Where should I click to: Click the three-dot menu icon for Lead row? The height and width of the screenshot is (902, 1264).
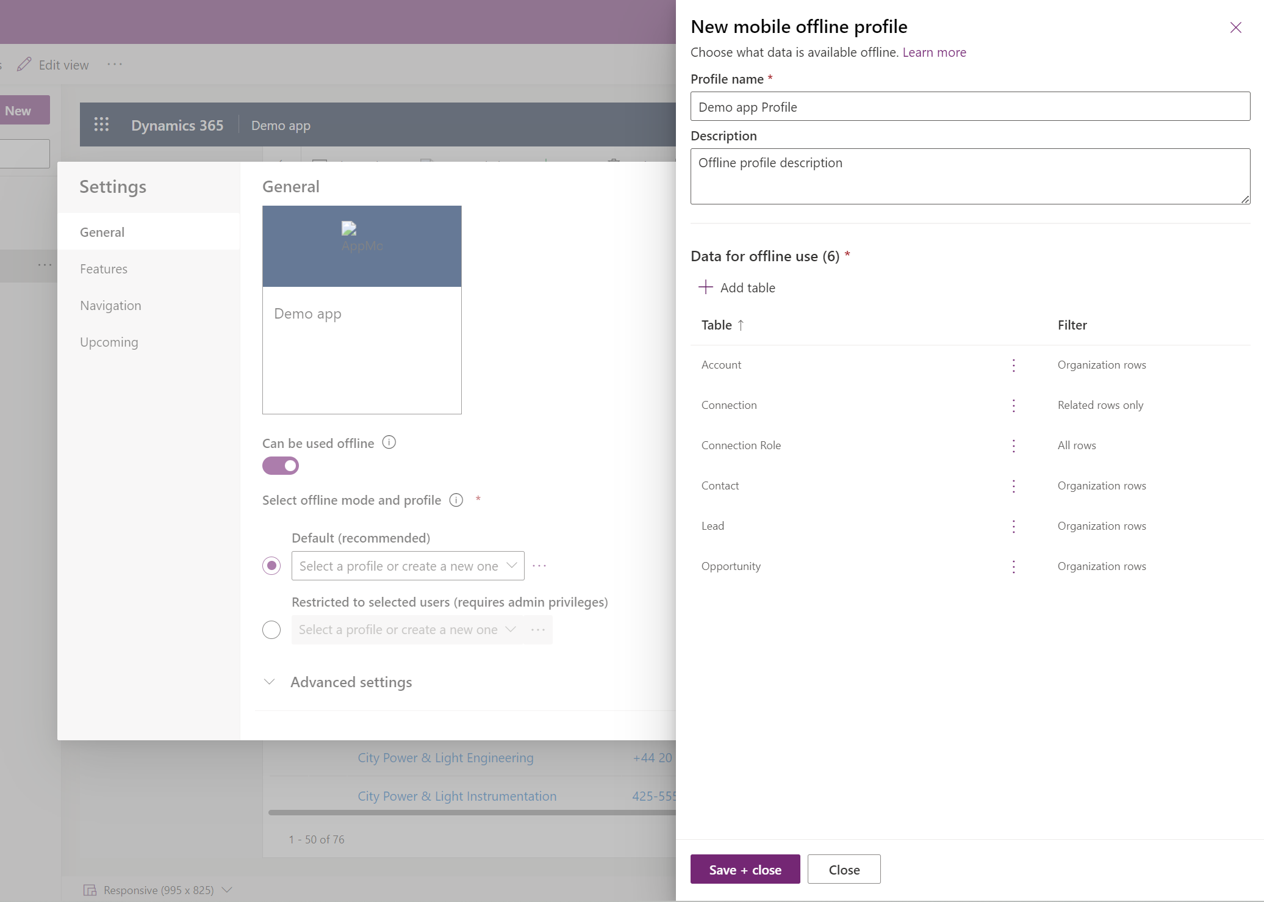click(1013, 526)
